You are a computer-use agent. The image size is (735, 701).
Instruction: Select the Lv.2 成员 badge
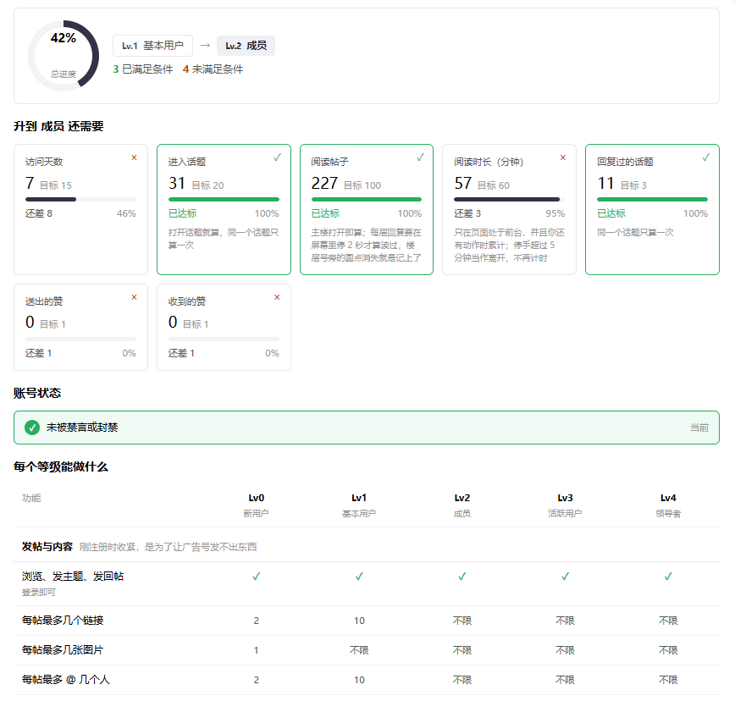tap(246, 46)
